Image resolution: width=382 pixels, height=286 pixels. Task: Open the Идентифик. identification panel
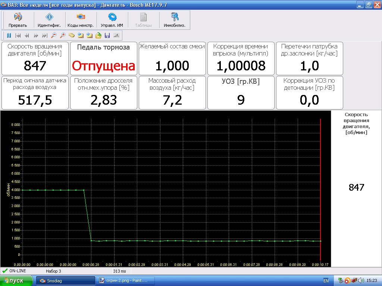click(x=49, y=20)
